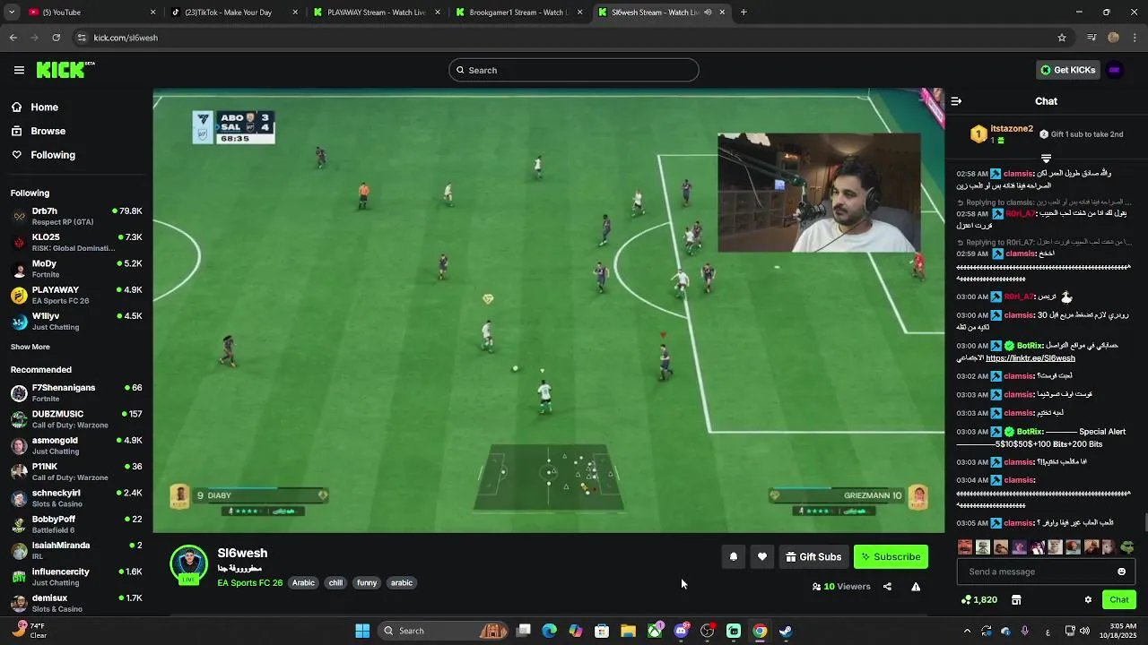Mute the Sl6wesh tab audio icon
The height and width of the screenshot is (645, 1148).
(708, 13)
